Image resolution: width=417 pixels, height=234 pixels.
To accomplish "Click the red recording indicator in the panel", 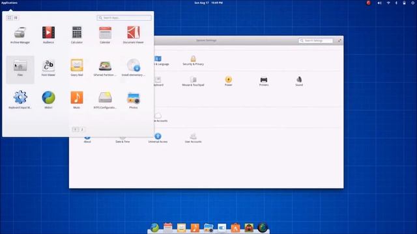I will (368, 3).
